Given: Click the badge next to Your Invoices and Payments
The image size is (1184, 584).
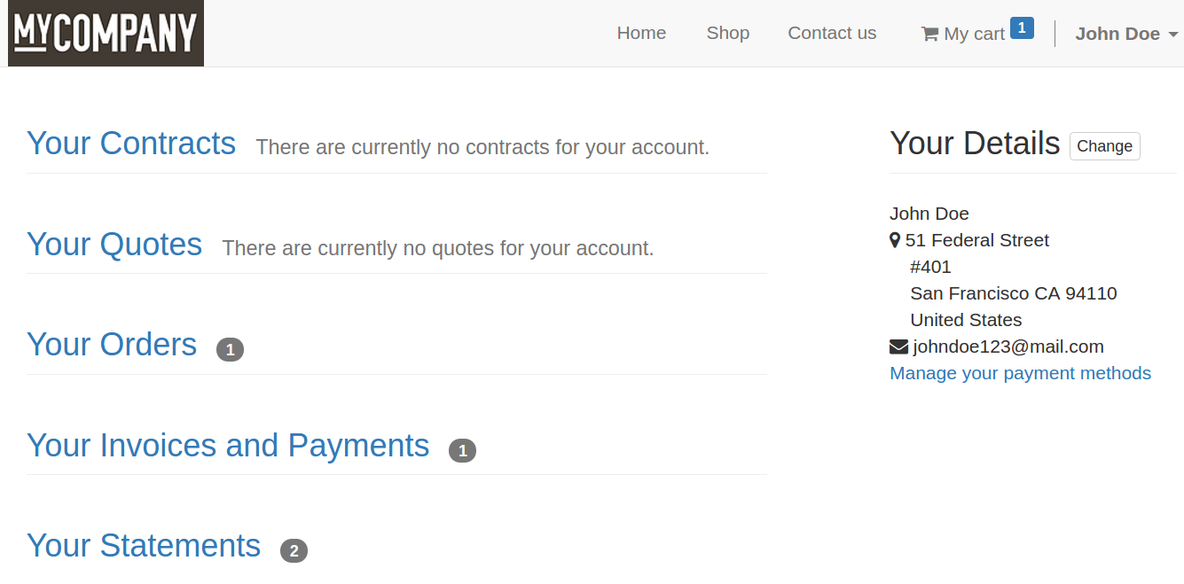Looking at the screenshot, I should click(462, 450).
